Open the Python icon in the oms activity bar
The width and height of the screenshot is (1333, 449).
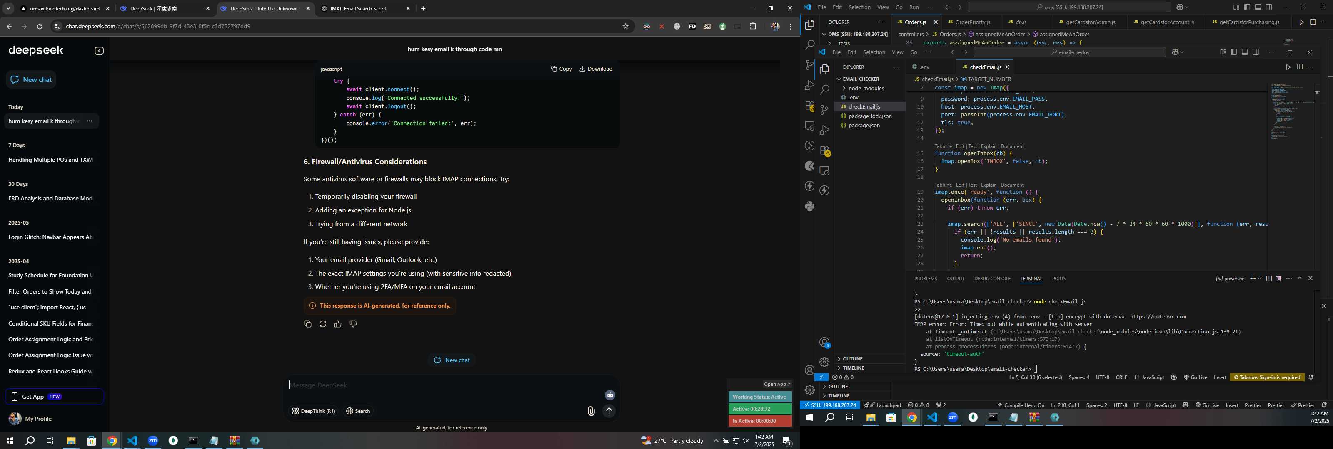[x=810, y=206]
